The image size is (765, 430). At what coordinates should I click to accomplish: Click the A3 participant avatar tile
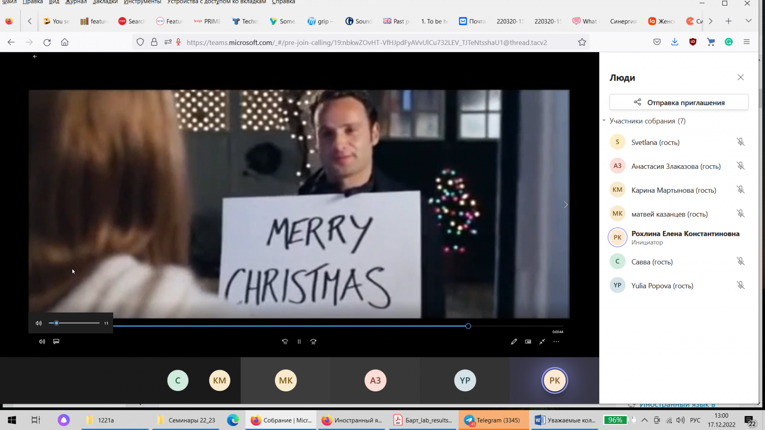coord(375,380)
